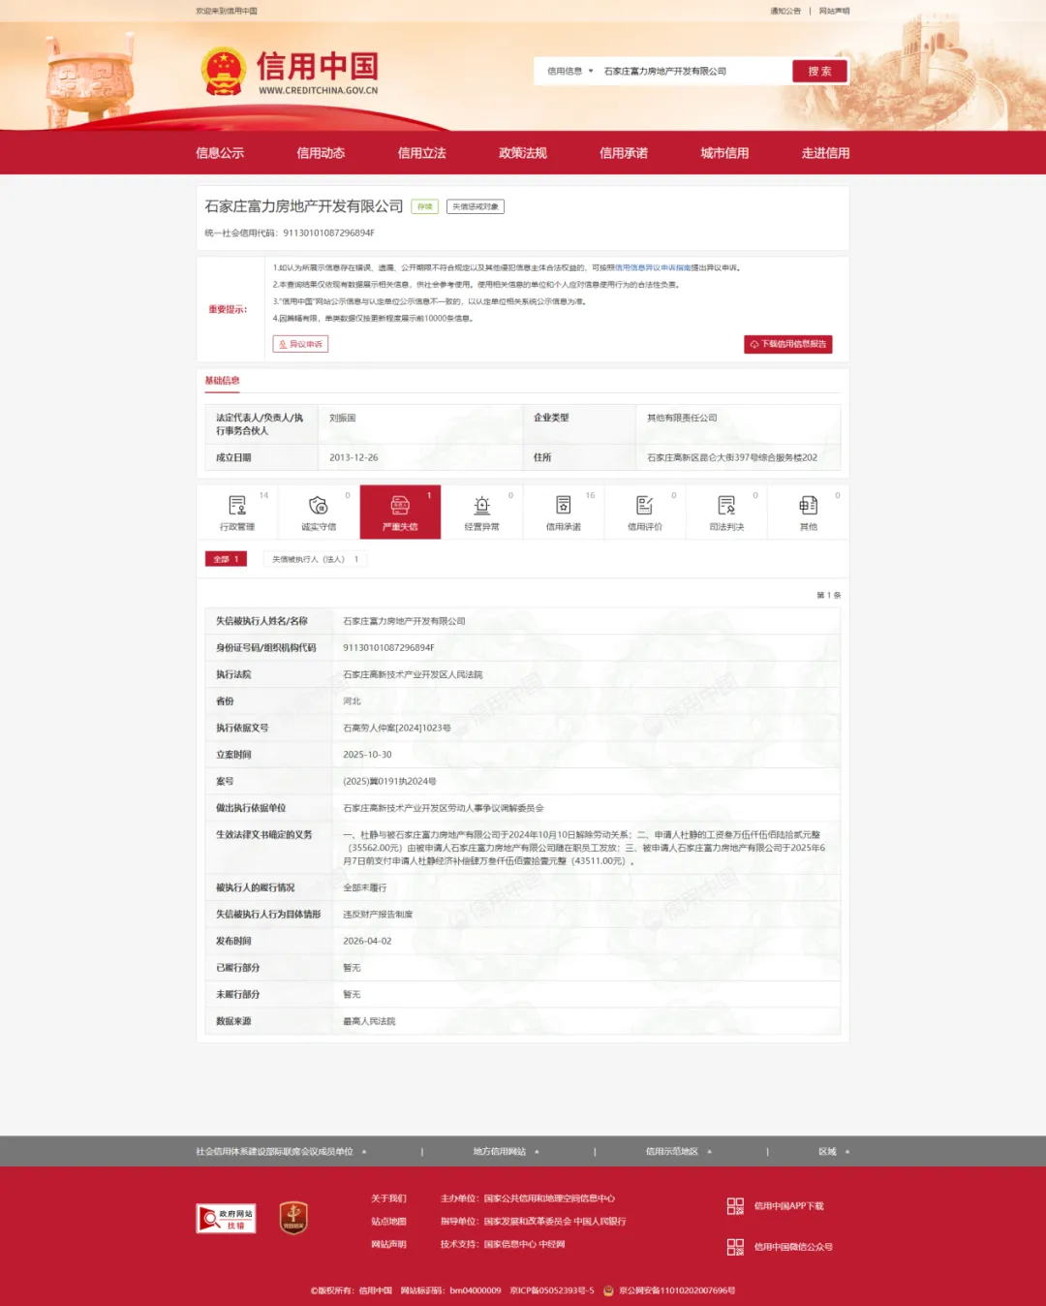1046x1306 pixels.
Task: Select the 失信被执行人（法人）filter tab
Action: coord(316,559)
